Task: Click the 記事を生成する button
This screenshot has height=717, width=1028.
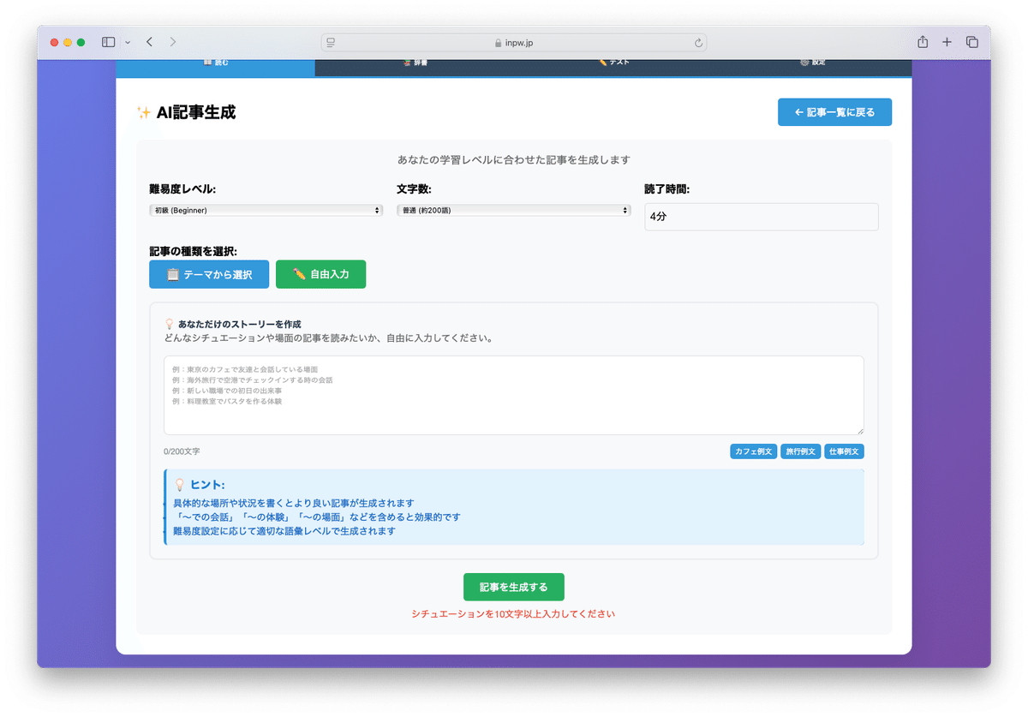Action: click(x=513, y=587)
